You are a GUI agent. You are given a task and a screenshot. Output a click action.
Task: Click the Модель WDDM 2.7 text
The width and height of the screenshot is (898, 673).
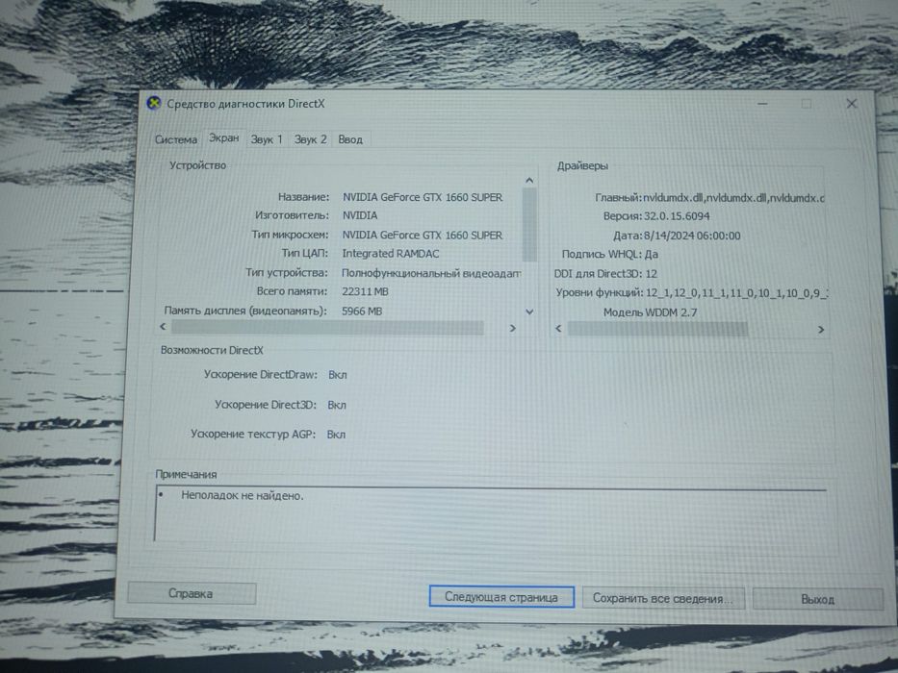click(650, 312)
